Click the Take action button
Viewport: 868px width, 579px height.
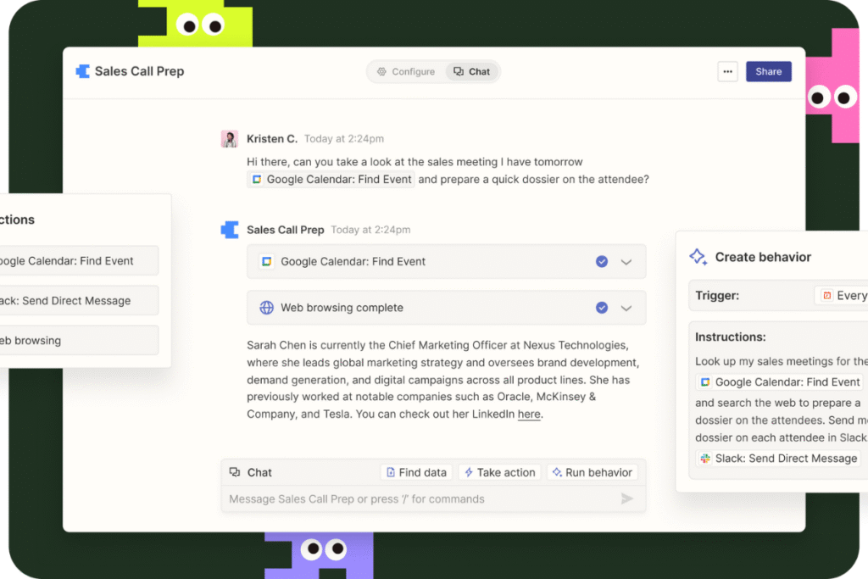tap(500, 472)
